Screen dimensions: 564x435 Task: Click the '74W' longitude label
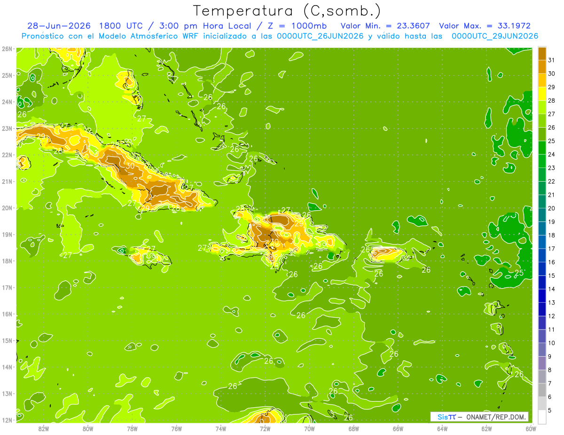(x=221, y=428)
